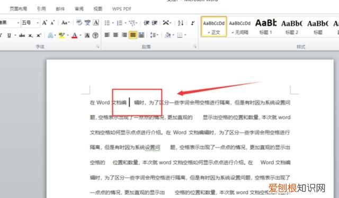Toggle Superscript formatting

pos(39,35)
